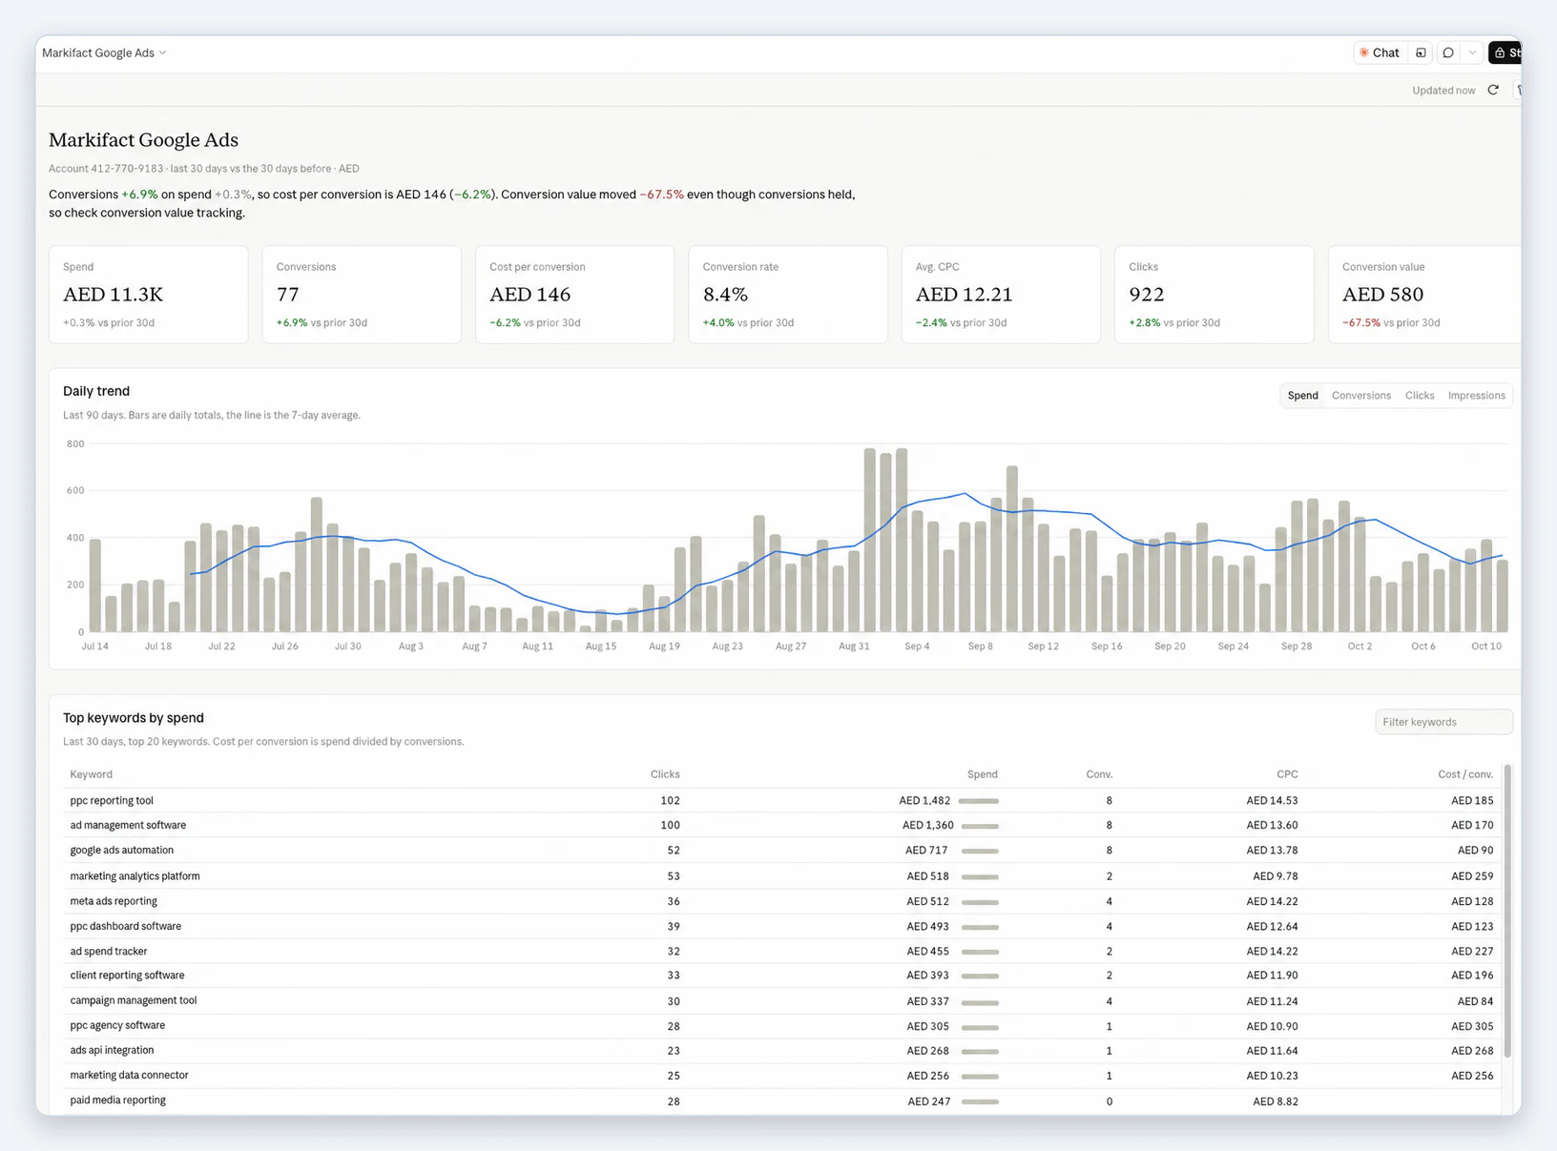Click the 'paid media reporting' keyword
Image resolution: width=1557 pixels, height=1151 pixels.
pyautogui.click(x=117, y=1100)
